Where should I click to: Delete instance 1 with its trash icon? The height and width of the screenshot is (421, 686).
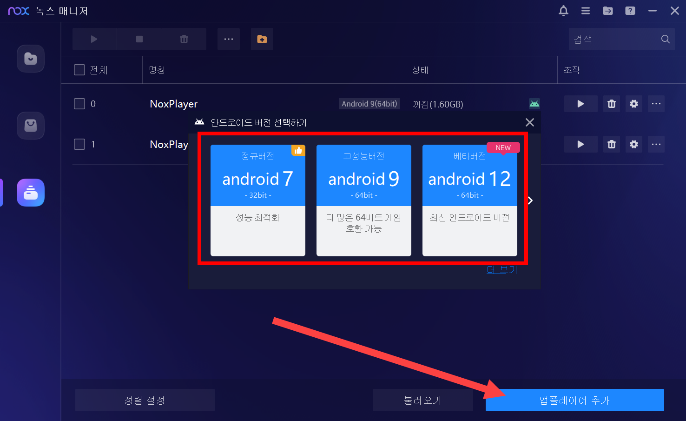click(612, 144)
